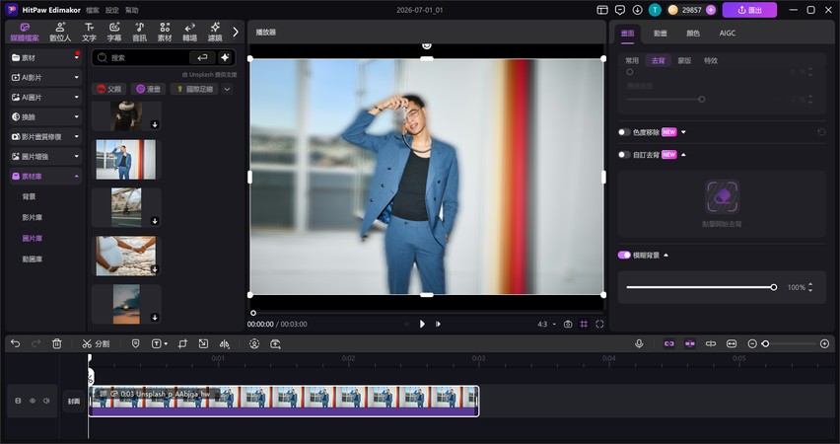This screenshot has width=840, height=444.
Task: Open the crop tool in the timeline toolbar
Action: point(182,343)
